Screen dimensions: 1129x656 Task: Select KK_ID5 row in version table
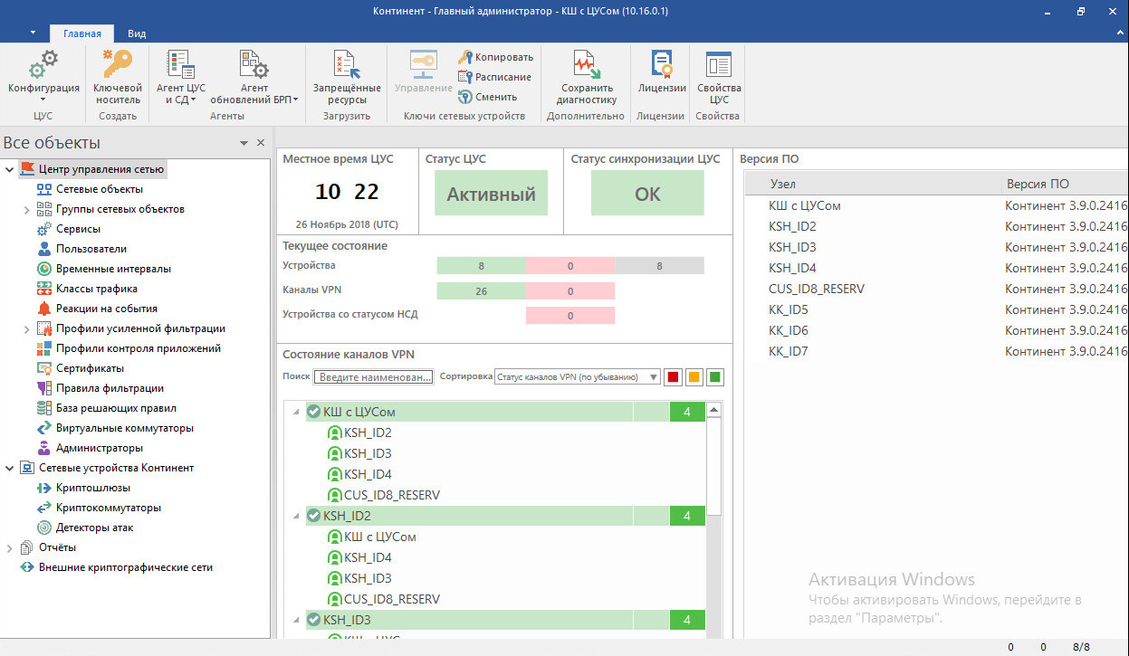click(936, 309)
